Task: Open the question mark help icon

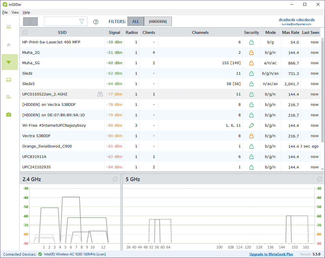Action: click(x=96, y=22)
